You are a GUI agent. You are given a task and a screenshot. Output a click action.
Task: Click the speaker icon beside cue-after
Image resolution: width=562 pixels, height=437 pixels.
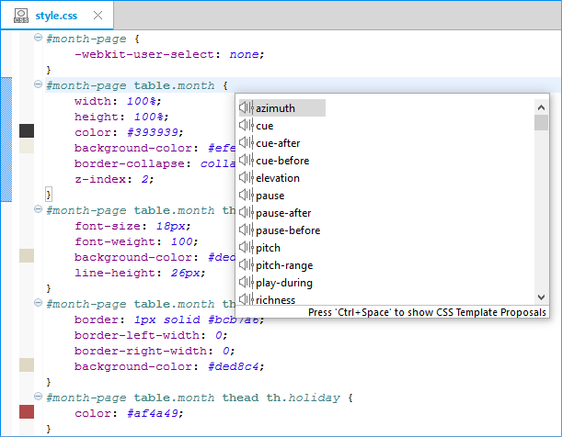246,143
